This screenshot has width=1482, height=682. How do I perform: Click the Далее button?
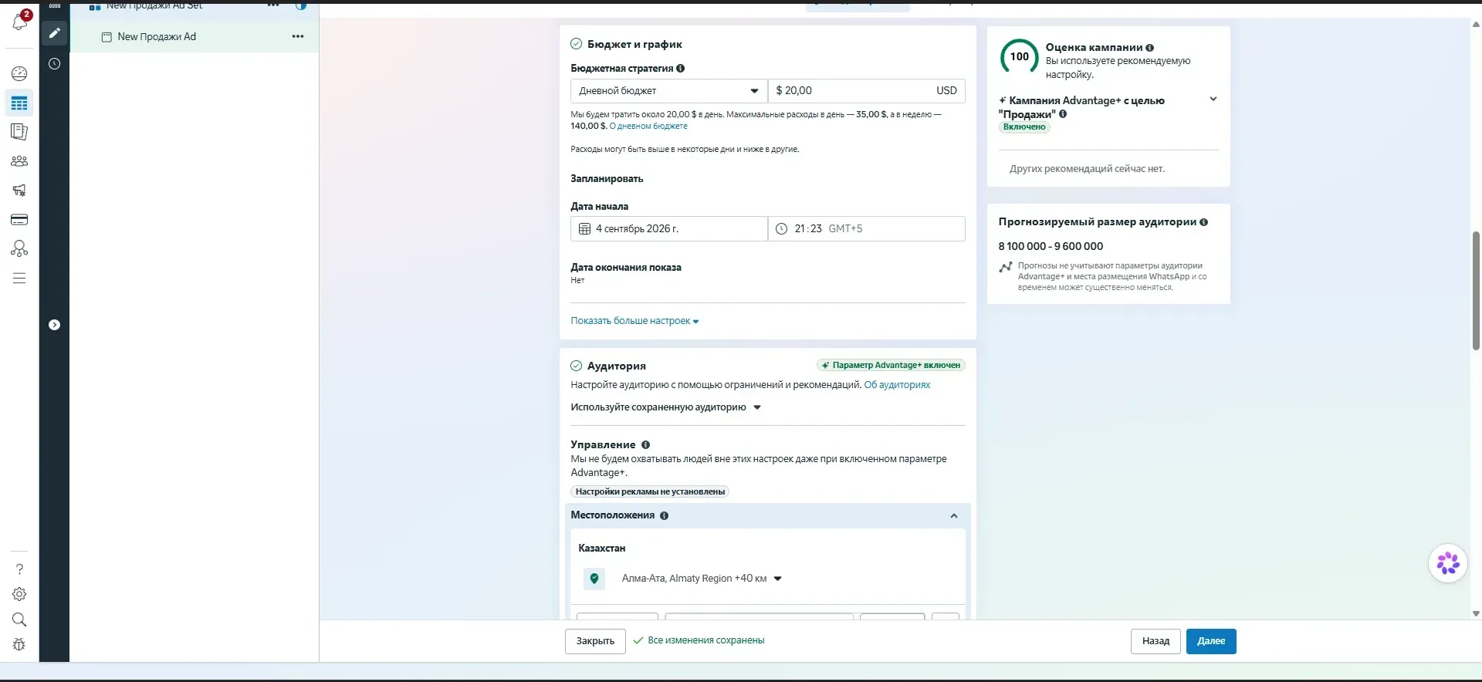[1211, 641]
